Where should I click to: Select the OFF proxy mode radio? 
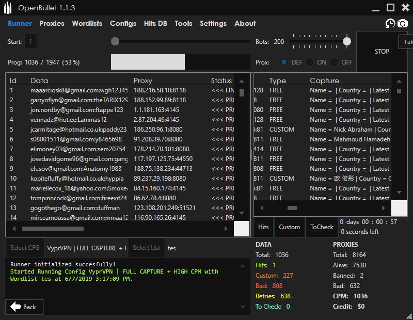point(333,62)
